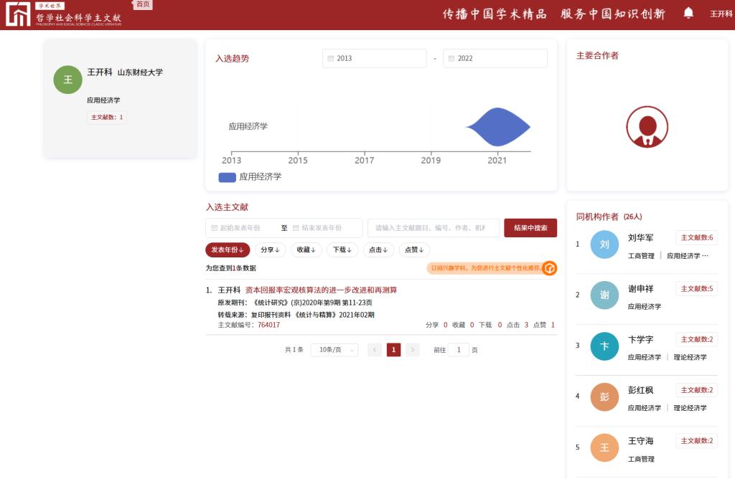
Task: Open the article 资本回报率宏观核算法 link
Action: [321, 290]
